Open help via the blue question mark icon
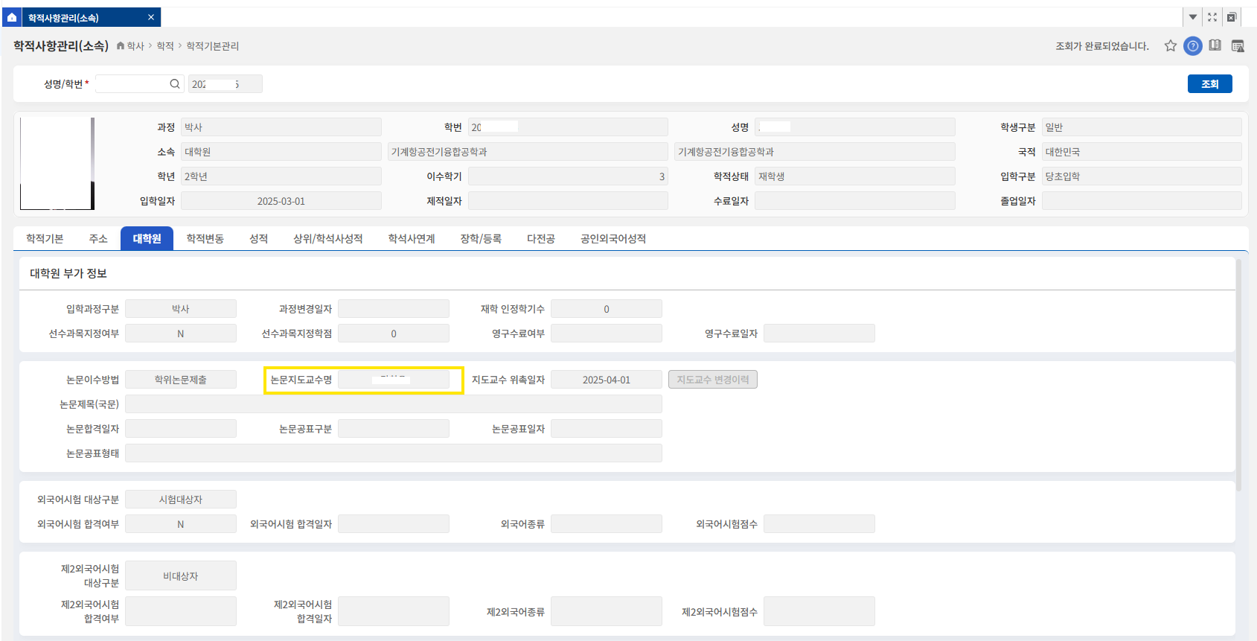 click(1193, 46)
